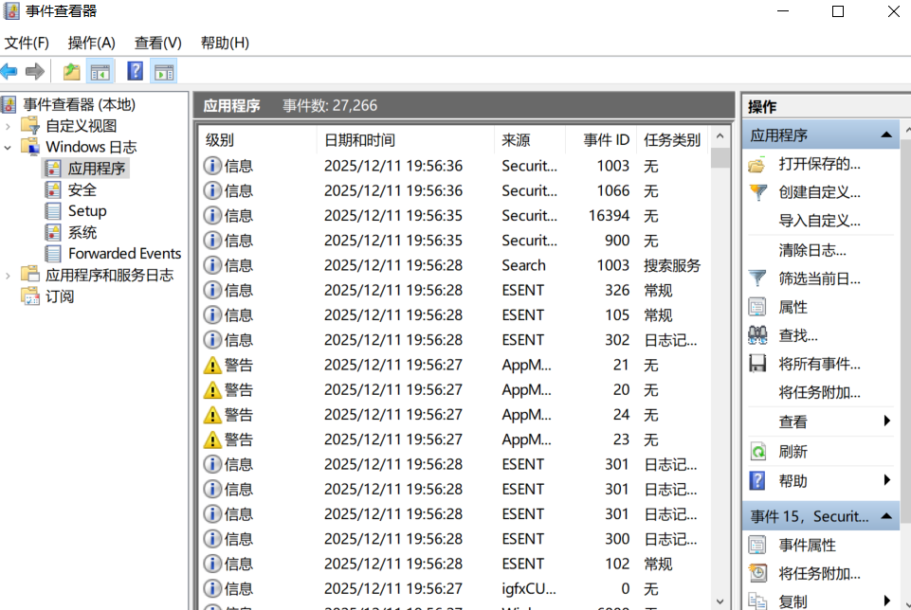The width and height of the screenshot is (911, 610).
Task: Open the 安全 log in tree
Action: point(82,189)
